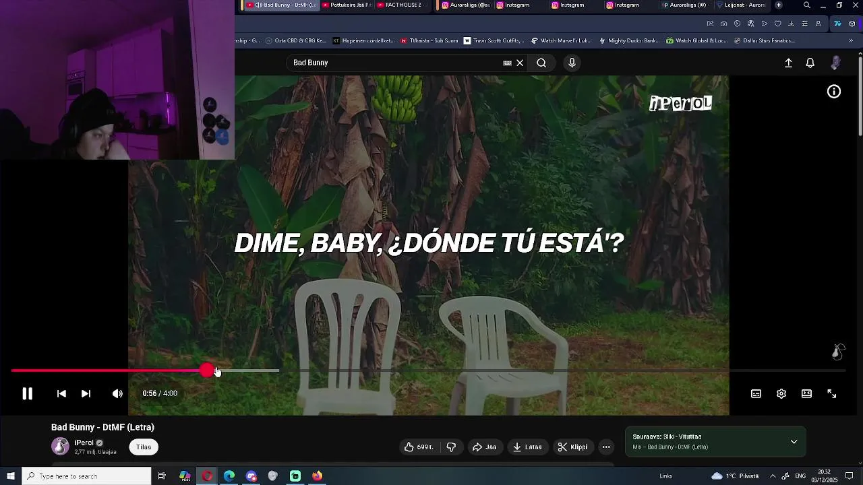Open Firefox from the taskbar
The width and height of the screenshot is (863, 485).
[317, 476]
